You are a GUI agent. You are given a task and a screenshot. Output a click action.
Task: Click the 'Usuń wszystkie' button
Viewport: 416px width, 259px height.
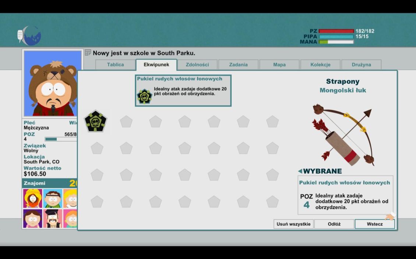click(x=293, y=224)
